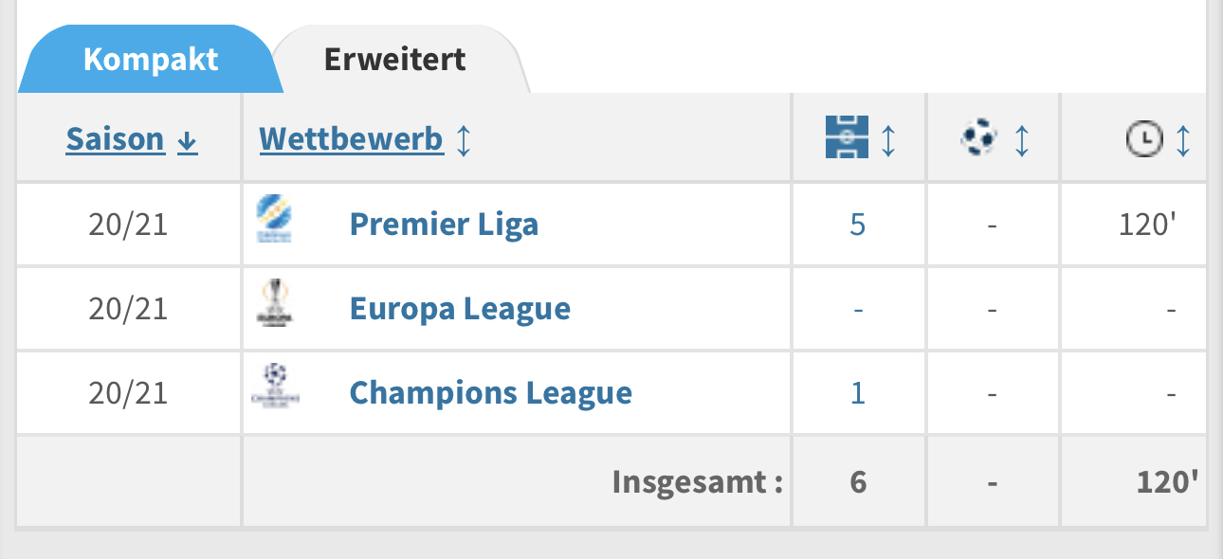Sort by goals using ball column arrows
This screenshot has height=559, width=1223.
1022,139
